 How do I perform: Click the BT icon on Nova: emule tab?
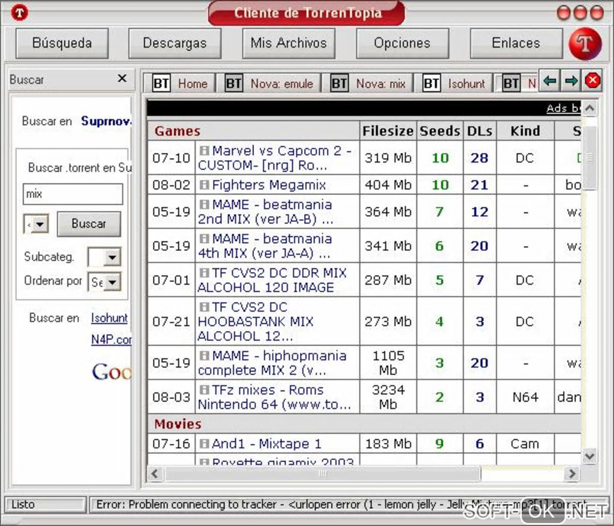[x=234, y=84]
